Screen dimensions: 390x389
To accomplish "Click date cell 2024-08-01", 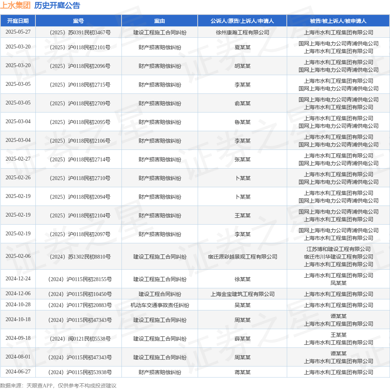I will click(18, 357).
